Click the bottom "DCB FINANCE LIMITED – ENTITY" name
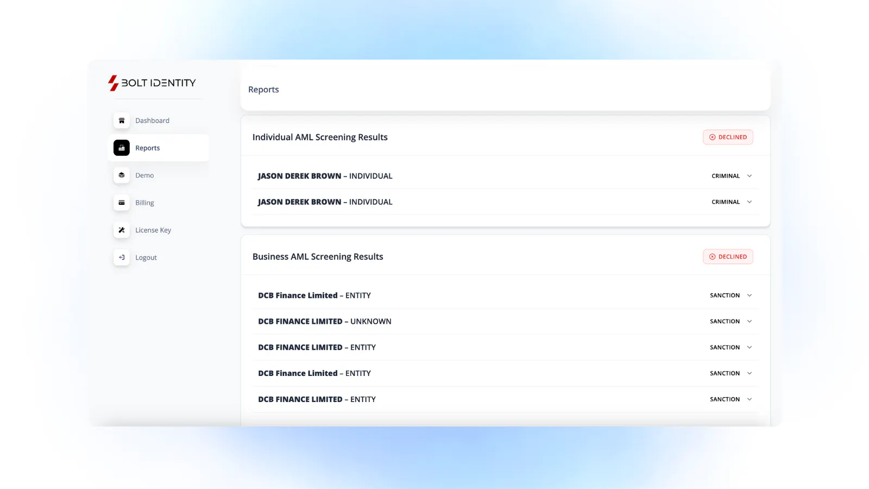The height and width of the screenshot is (489, 869). pyautogui.click(x=317, y=399)
